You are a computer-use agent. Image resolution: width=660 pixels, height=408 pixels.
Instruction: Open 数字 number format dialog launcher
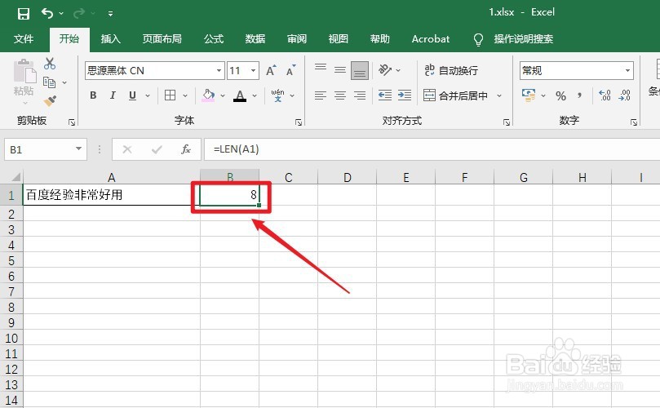pos(633,122)
